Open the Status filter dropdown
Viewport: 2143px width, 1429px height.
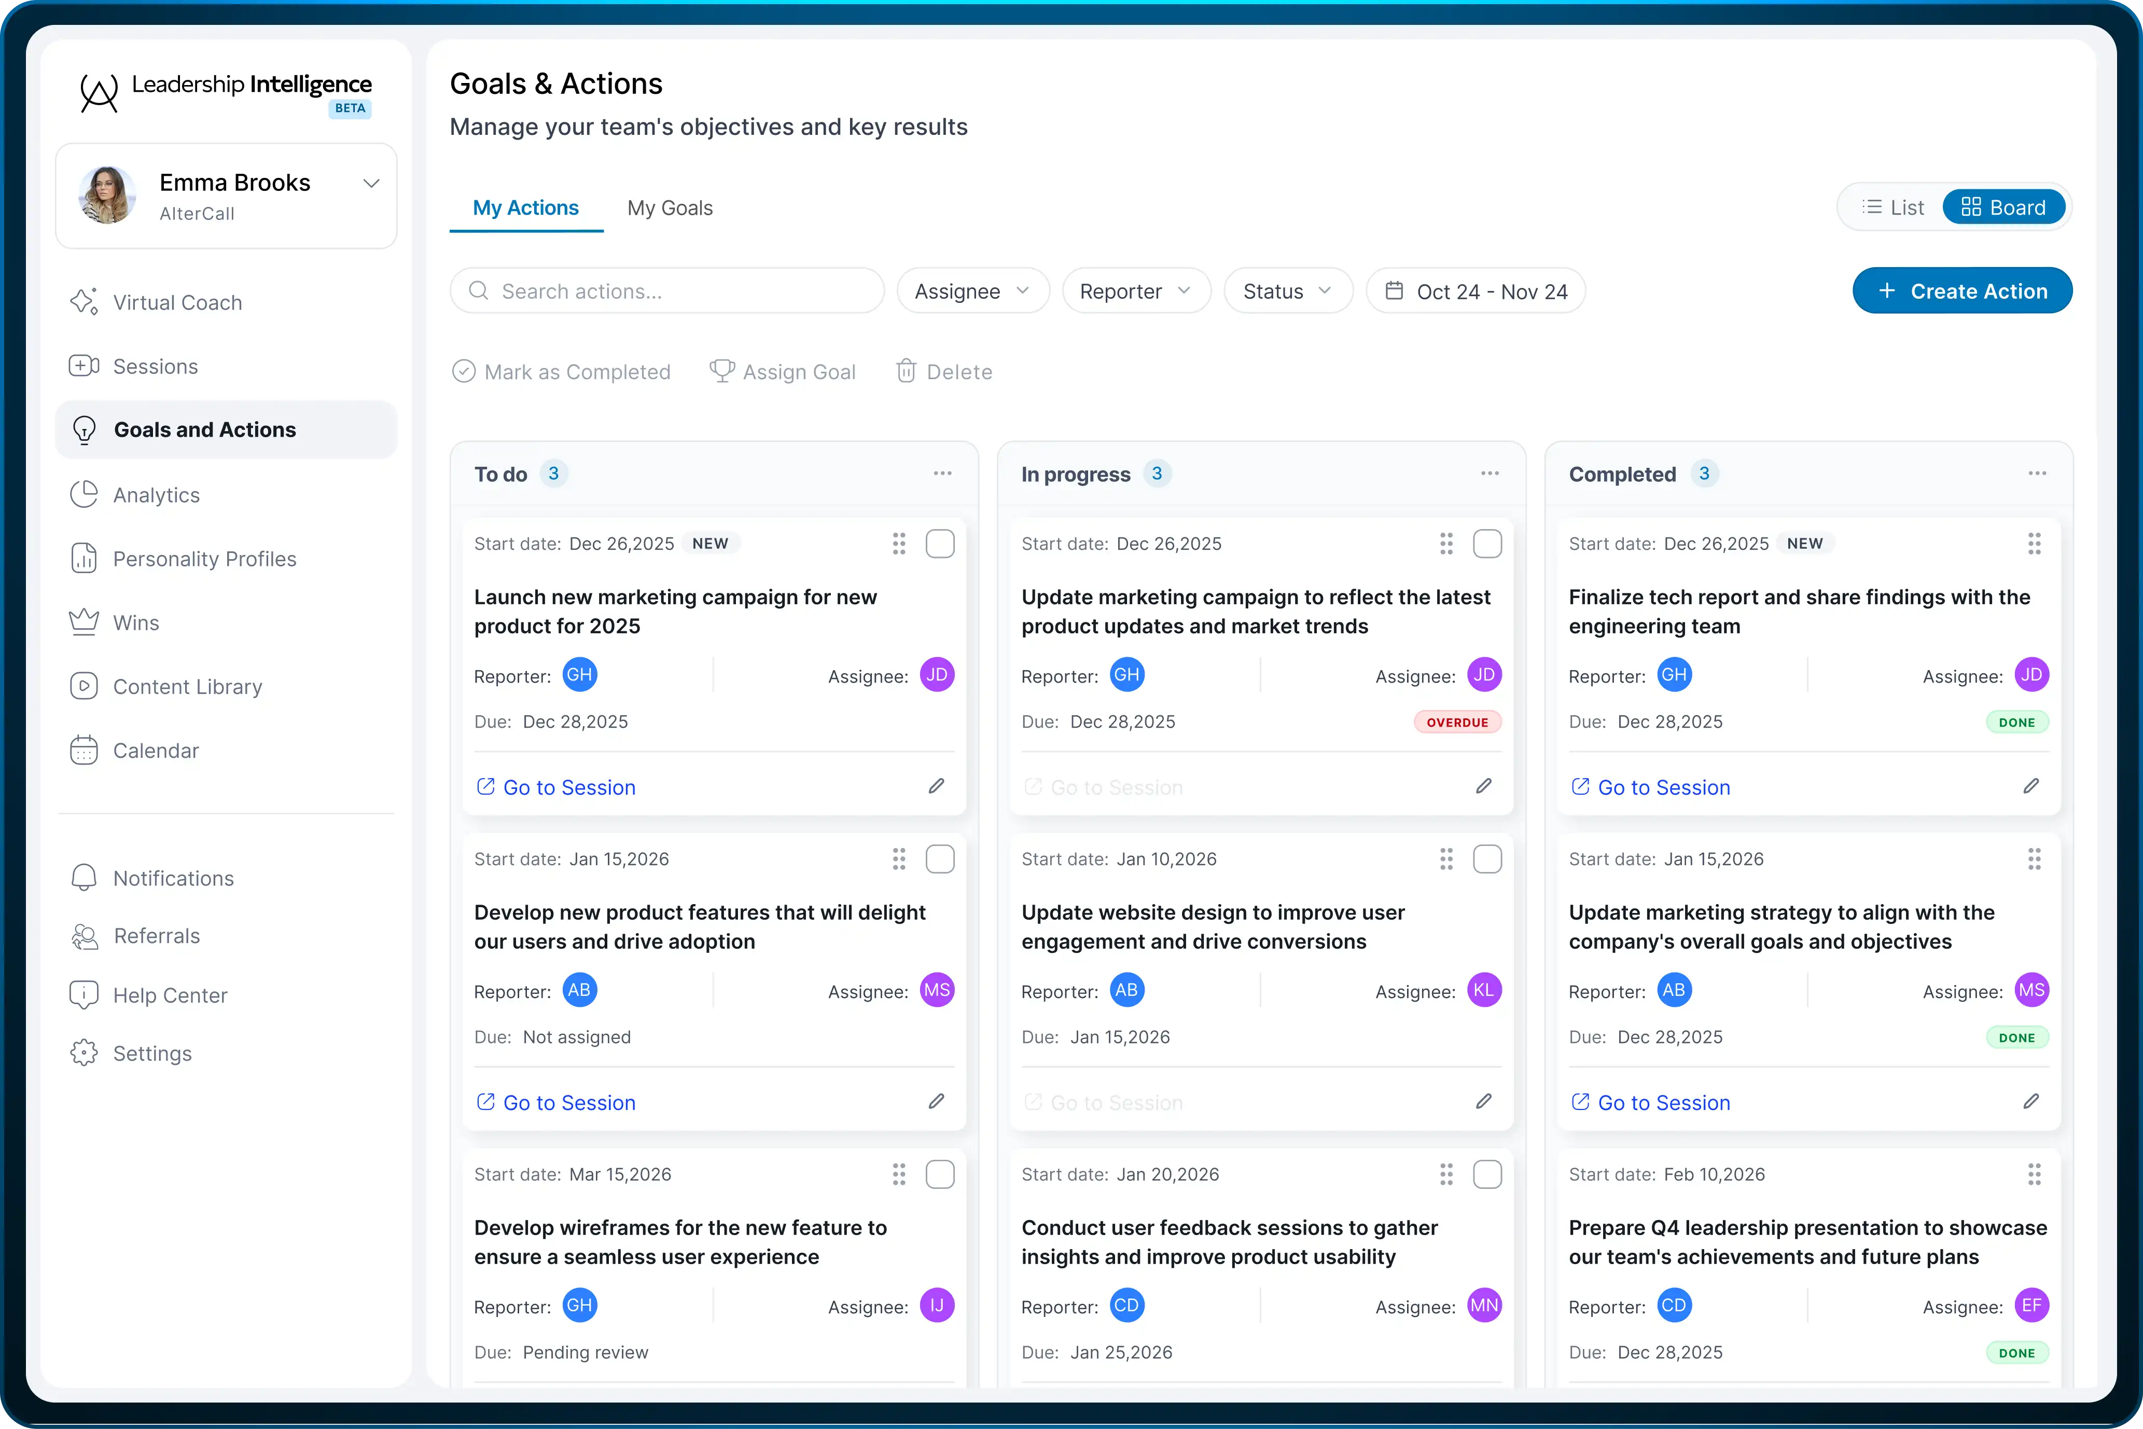1287,290
